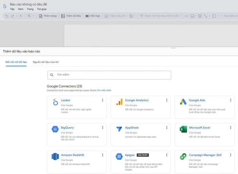Click the Google Ads connector title
238x174 pixels.
click(197, 100)
